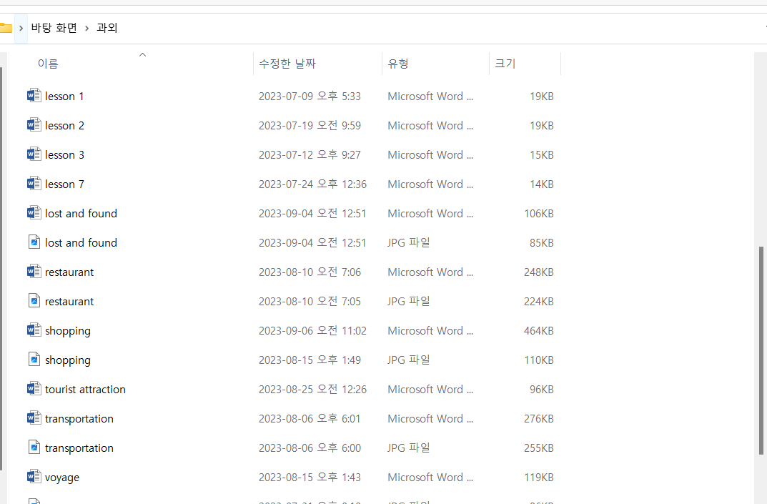Click the date 2023-07-12 오후 9:27
The height and width of the screenshot is (504, 767).
(310, 155)
